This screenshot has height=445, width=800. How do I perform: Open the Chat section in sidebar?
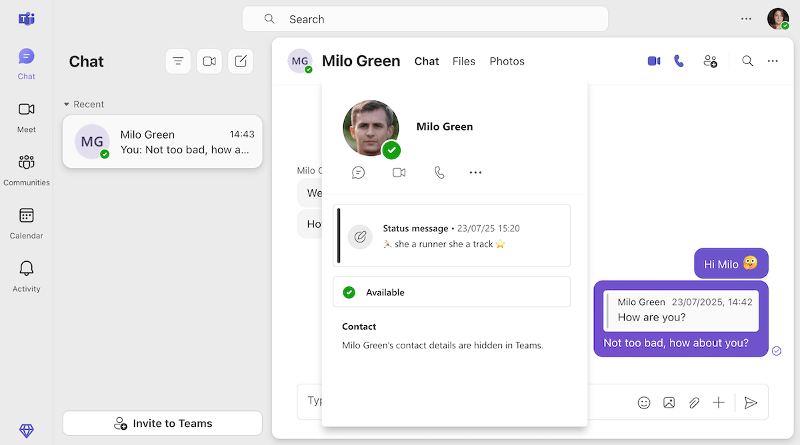point(27,64)
